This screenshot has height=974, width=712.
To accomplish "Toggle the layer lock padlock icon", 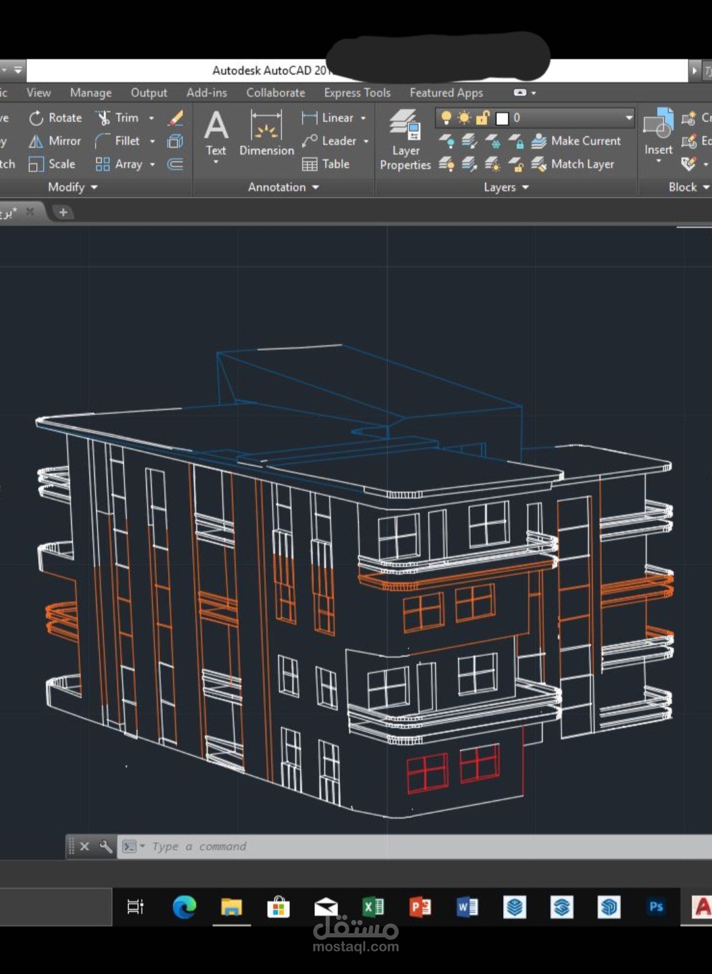I will pyautogui.click(x=483, y=118).
